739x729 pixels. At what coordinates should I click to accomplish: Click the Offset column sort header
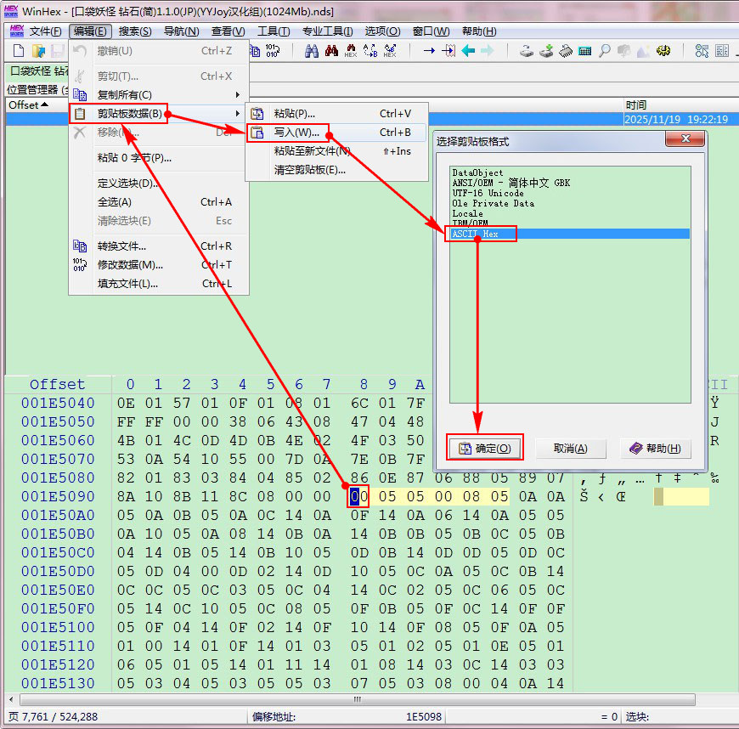pyautogui.click(x=28, y=105)
